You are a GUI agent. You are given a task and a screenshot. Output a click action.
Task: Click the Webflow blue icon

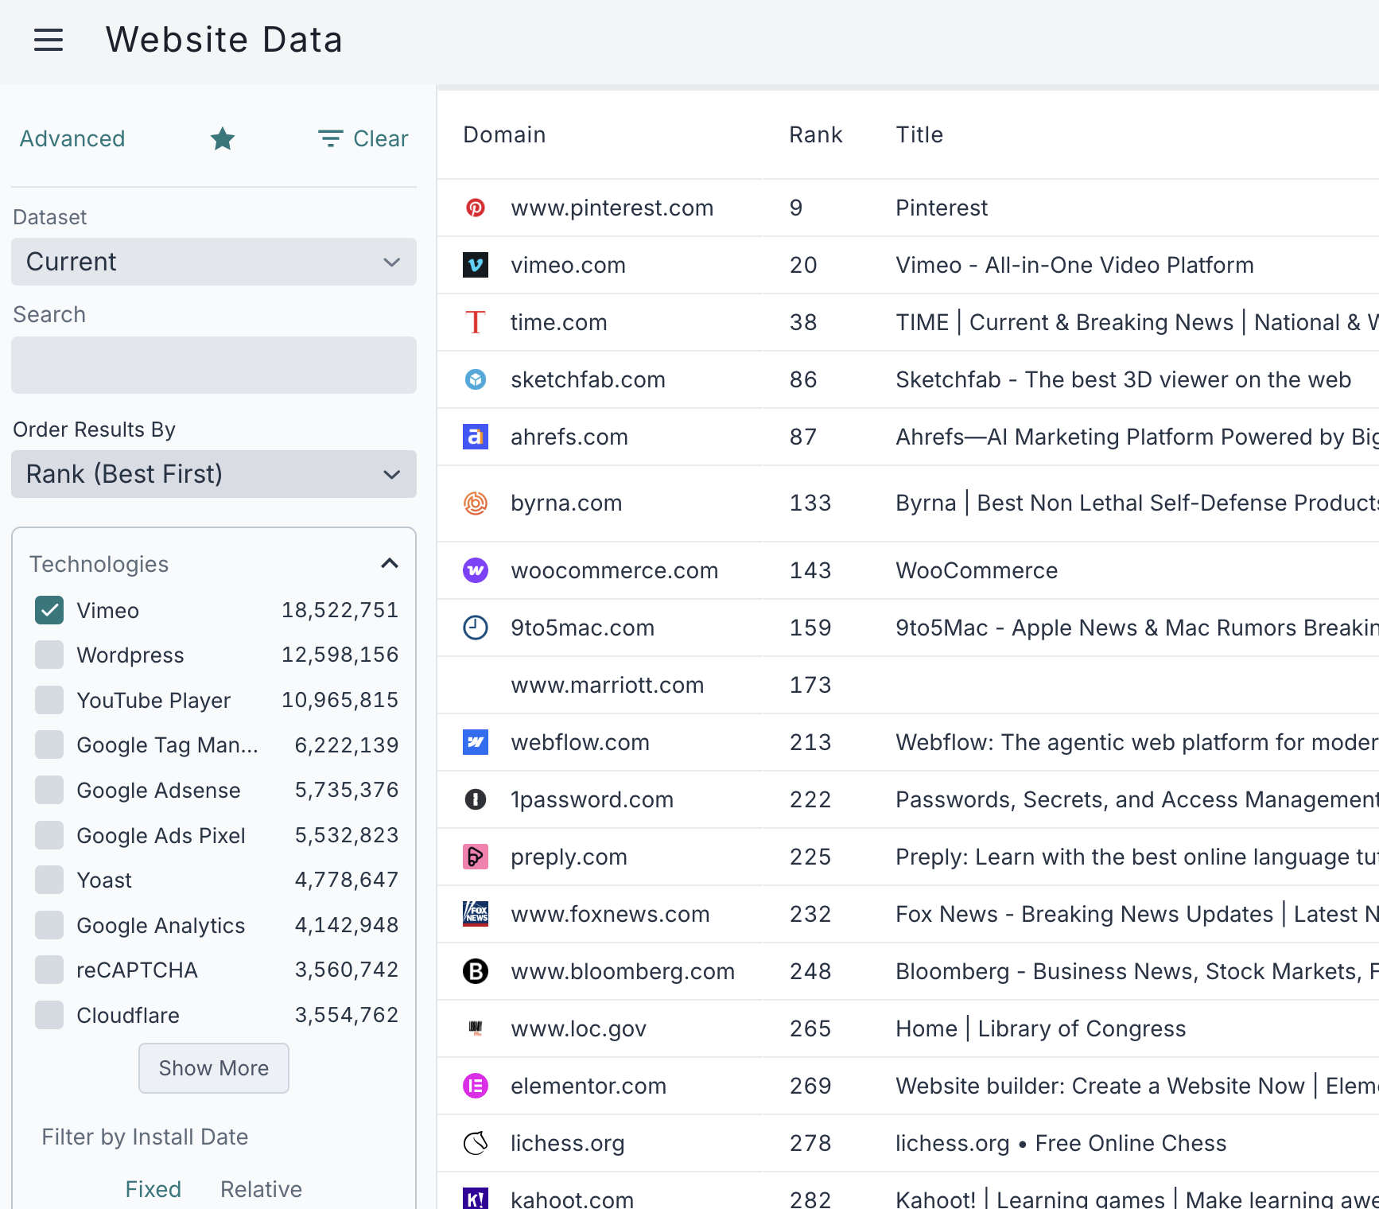(476, 742)
